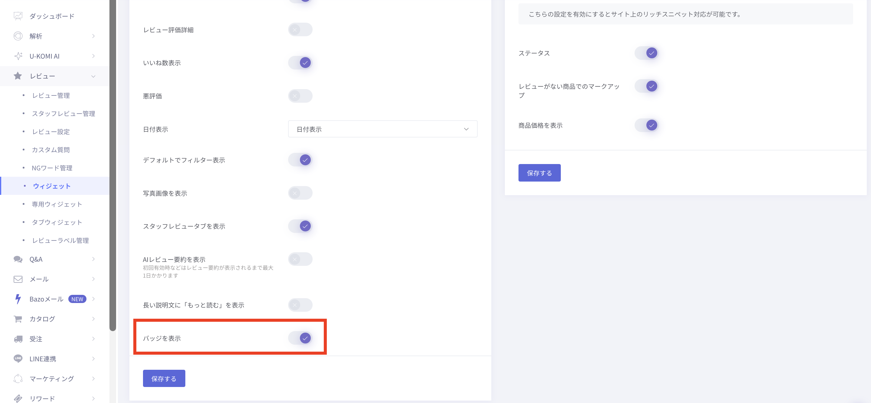Image resolution: width=871 pixels, height=403 pixels.
Task: Click the sidebar vertical scrollbar
Action: pyautogui.click(x=113, y=169)
